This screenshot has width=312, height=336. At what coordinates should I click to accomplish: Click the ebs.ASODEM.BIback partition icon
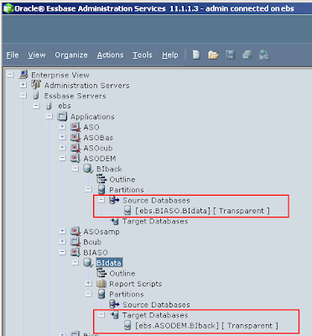(x=127, y=325)
